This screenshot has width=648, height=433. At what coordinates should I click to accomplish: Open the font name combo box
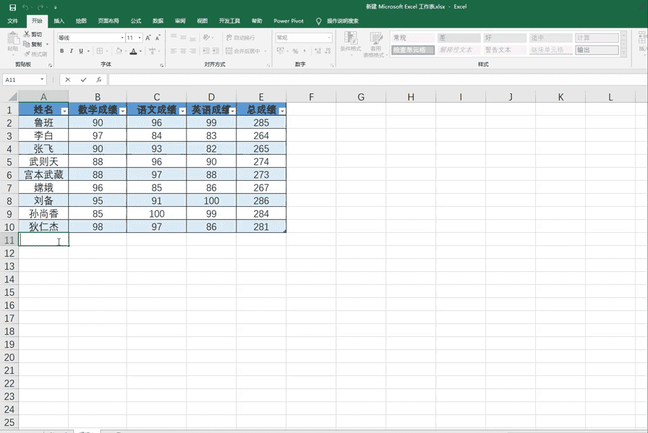[91, 38]
